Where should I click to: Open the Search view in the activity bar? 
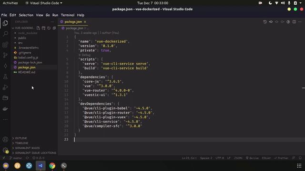tap(5, 34)
